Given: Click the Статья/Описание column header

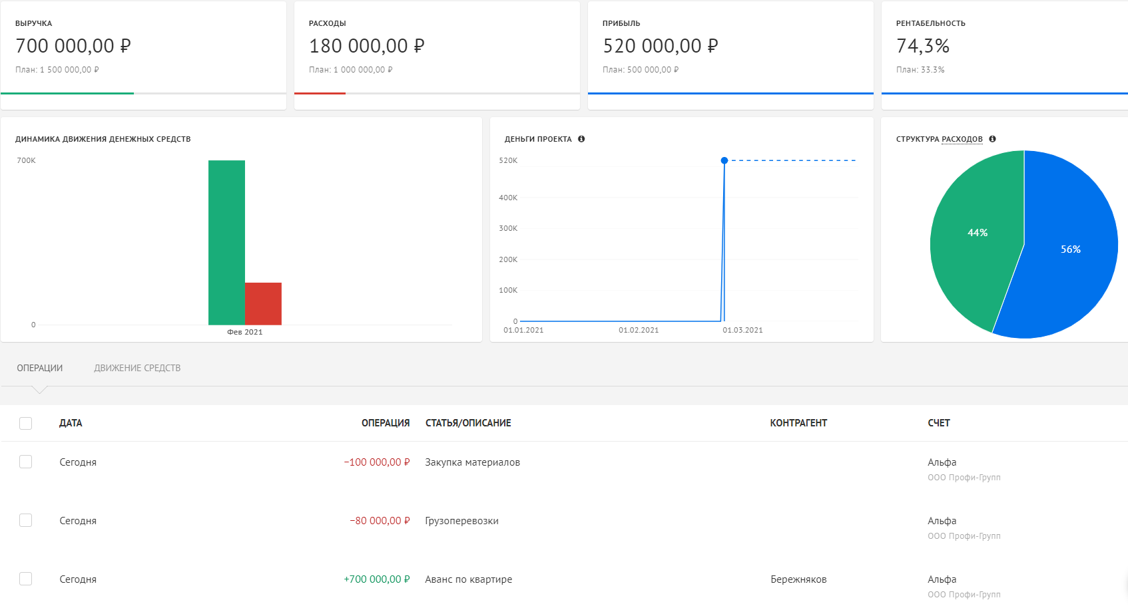Looking at the screenshot, I should click(x=468, y=423).
